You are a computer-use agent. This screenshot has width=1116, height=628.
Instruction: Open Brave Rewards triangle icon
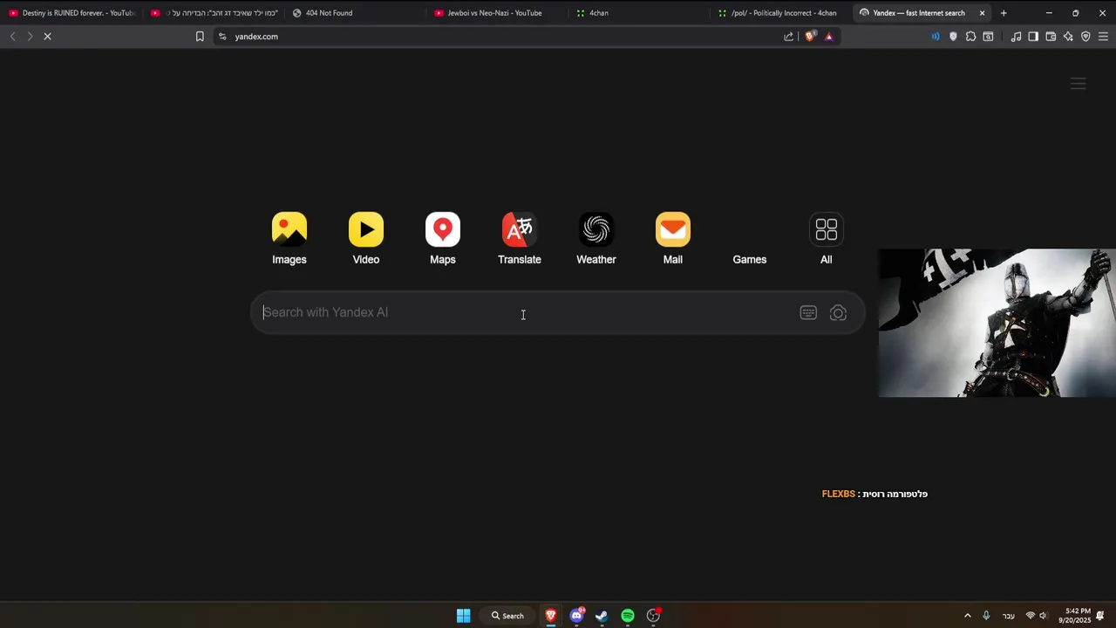point(829,37)
